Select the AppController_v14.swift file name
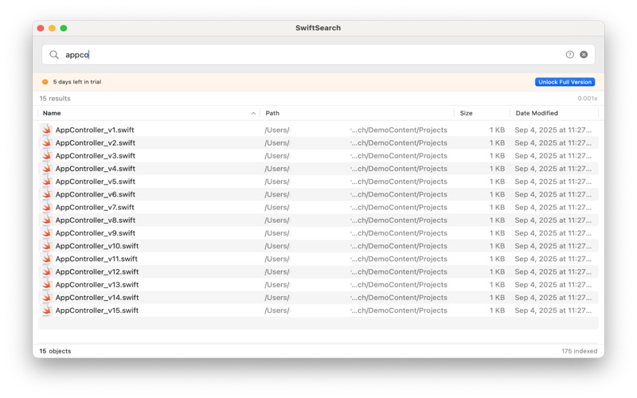 click(x=97, y=298)
